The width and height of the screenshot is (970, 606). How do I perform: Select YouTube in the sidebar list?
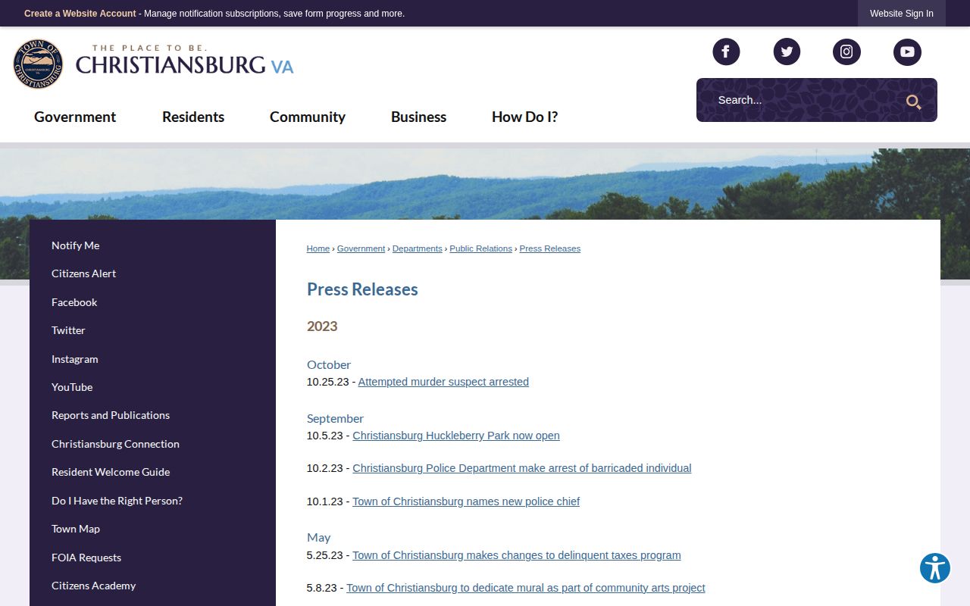(72, 387)
